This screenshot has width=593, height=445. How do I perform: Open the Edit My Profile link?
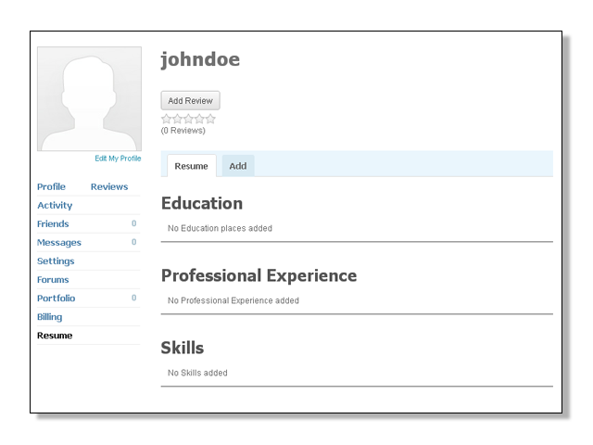pyautogui.click(x=118, y=159)
